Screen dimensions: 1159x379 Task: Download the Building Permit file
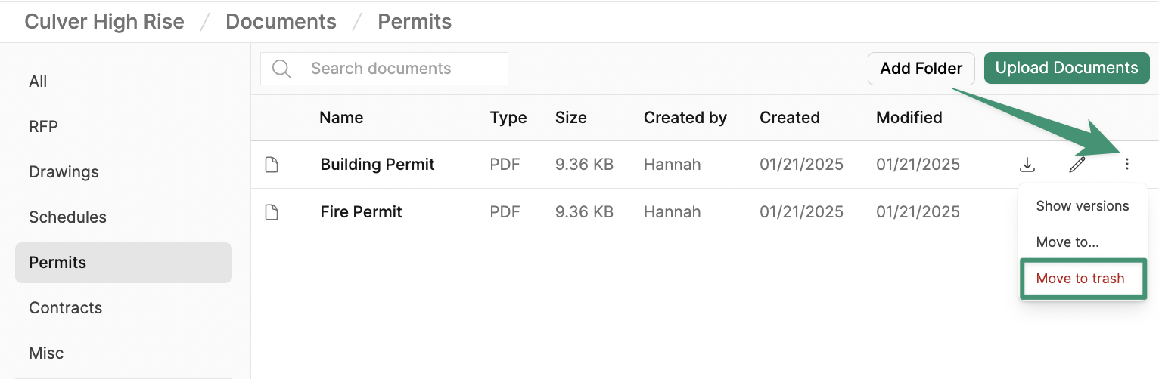[1027, 164]
